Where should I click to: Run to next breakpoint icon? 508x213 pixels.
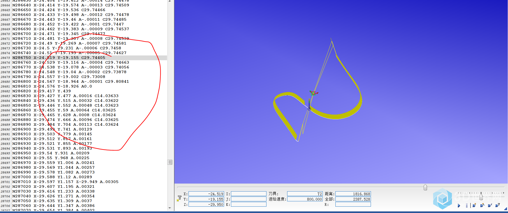click(x=474, y=205)
